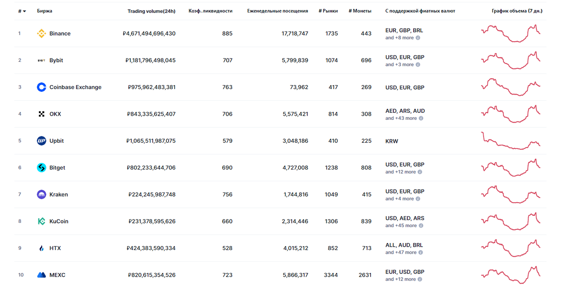The width and height of the screenshot is (562, 287).
Task: Click the Bybit logo icon
Action: [41, 60]
